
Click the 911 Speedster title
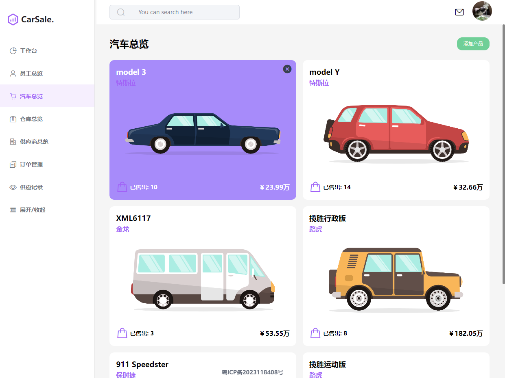click(142, 365)
